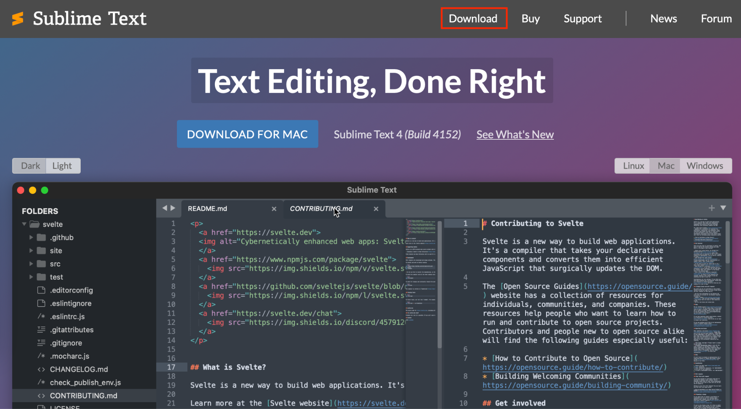
Task: Click the Sublime Text orange logo icon
Action: (18, 19)
